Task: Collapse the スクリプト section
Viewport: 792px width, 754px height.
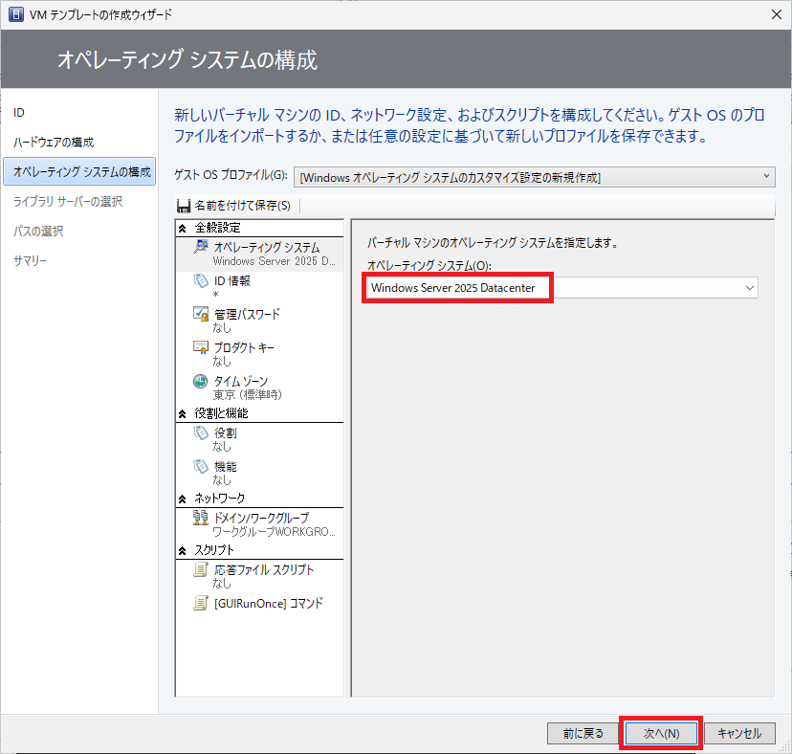Action: point(183,551)
